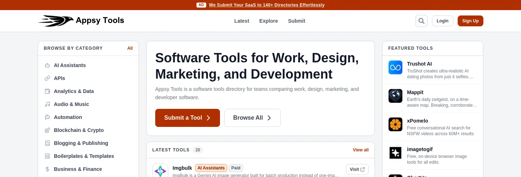Open the Submit navigation item

(297, 21)
